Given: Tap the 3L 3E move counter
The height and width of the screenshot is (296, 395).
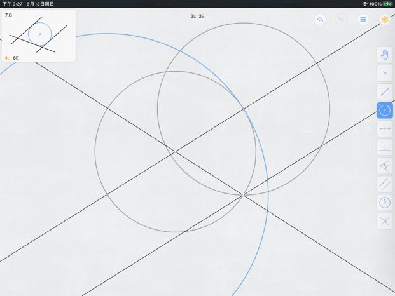Looking at the screenshot, I should (197, 17).
